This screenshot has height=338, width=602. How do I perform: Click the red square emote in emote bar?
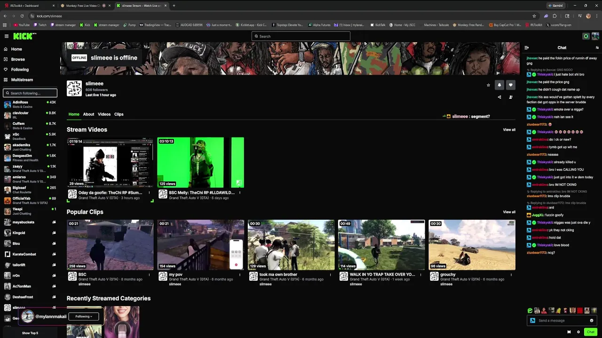[580, 310]
